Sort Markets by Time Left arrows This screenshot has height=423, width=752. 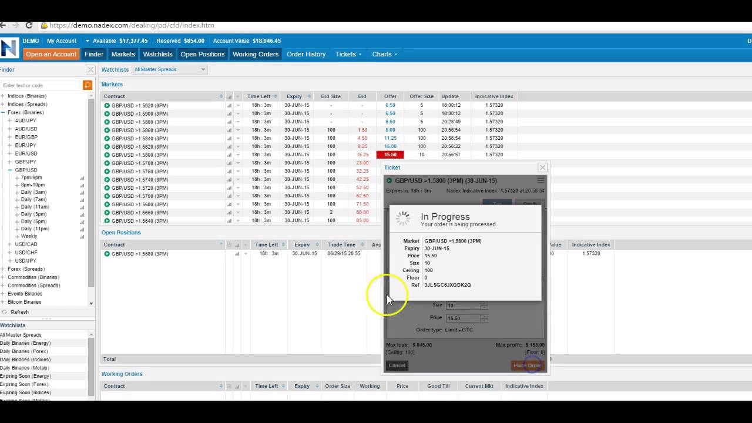click(x=276, y=96)
